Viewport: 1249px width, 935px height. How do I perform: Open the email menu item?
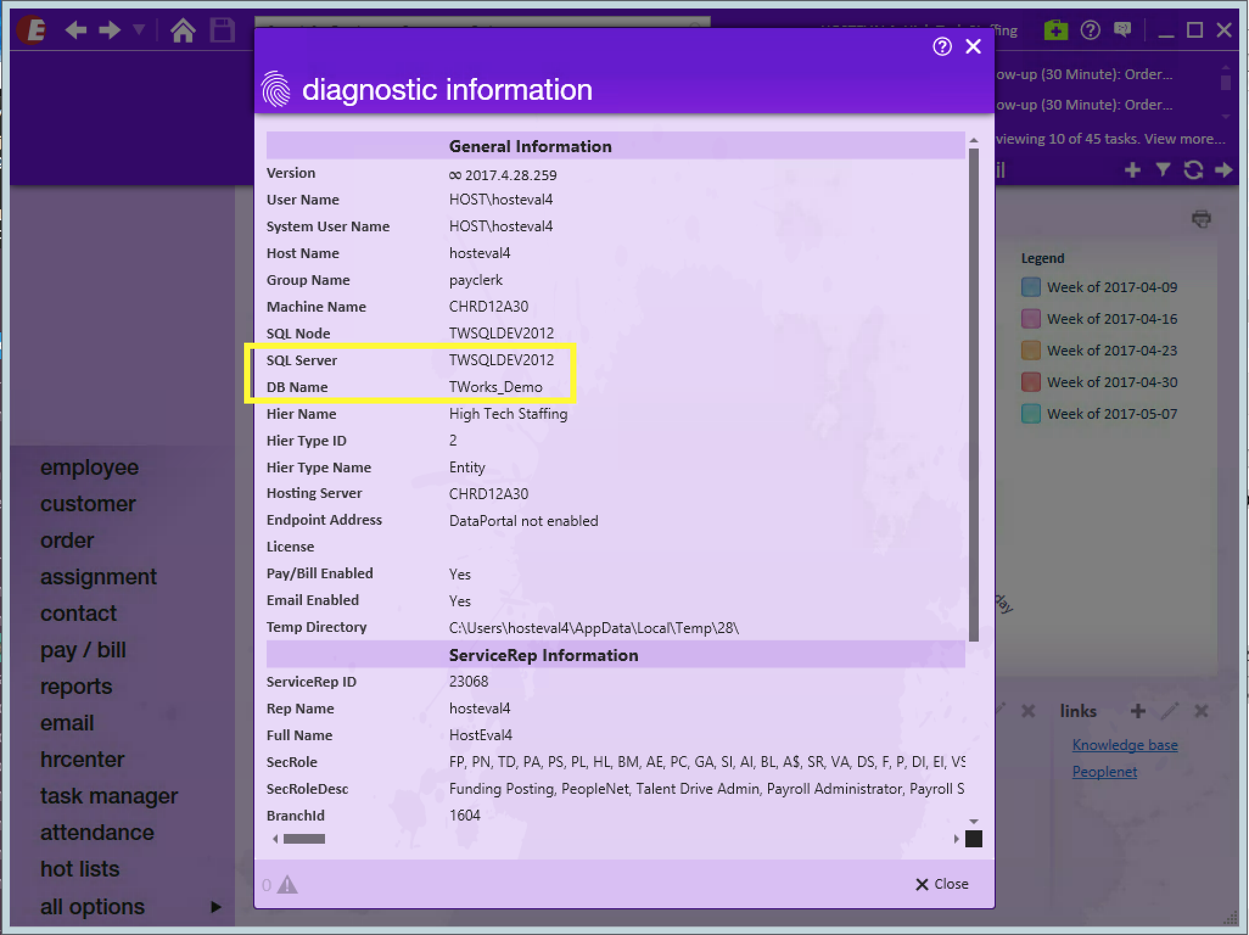[67, 723]
